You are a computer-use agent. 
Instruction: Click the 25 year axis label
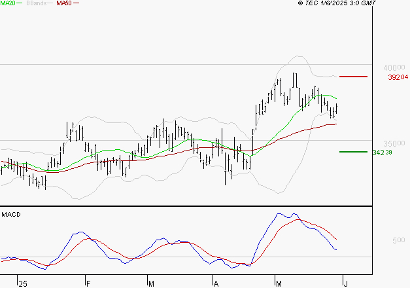23,284
